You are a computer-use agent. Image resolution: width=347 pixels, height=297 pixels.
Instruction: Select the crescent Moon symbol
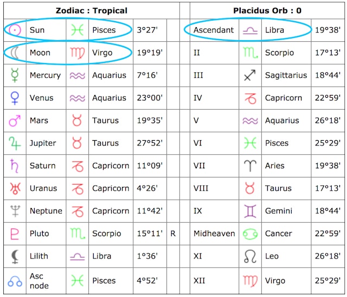[15, 53]
